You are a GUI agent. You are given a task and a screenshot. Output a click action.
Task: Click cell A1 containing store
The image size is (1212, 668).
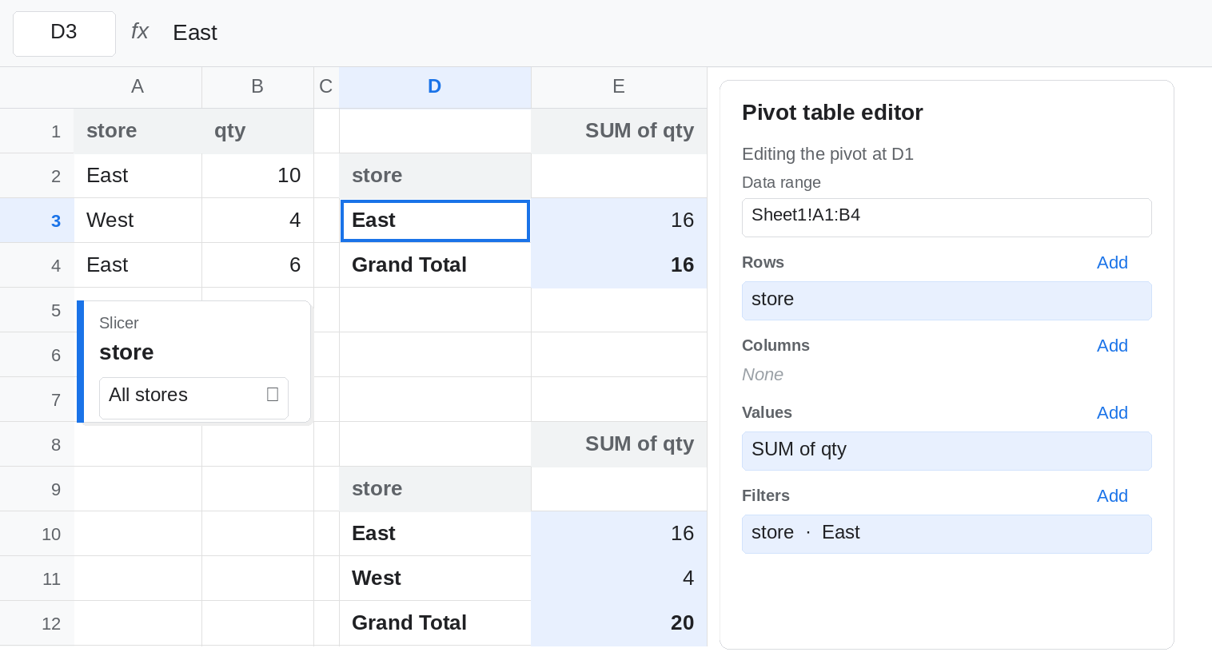click(x=138, y=131)
